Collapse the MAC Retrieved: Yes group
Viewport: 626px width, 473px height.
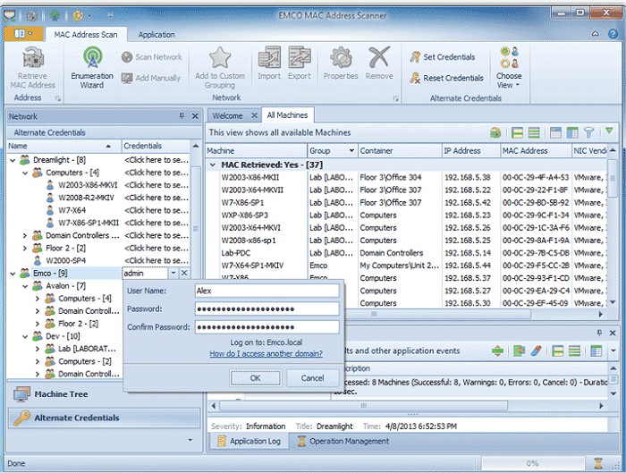tap(214, 165)
